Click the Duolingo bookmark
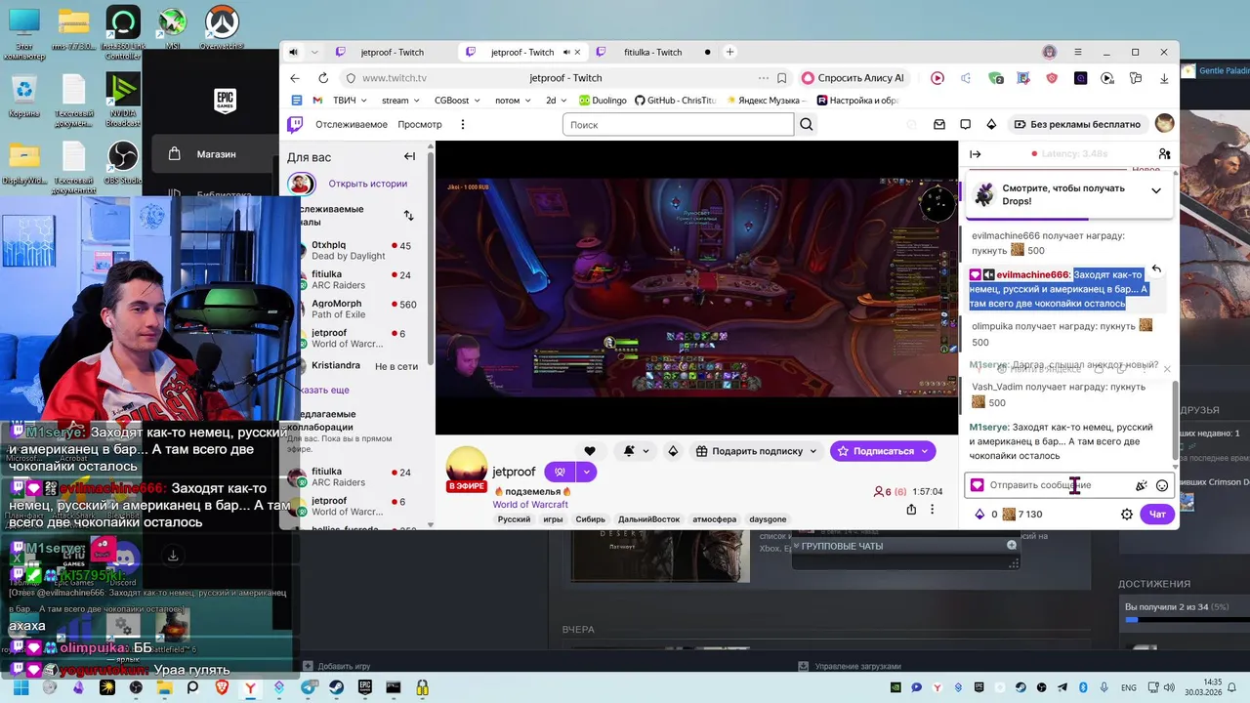The width and height of the screenshot is (1250, 703). pyautogui.click(x=603, y=100)
